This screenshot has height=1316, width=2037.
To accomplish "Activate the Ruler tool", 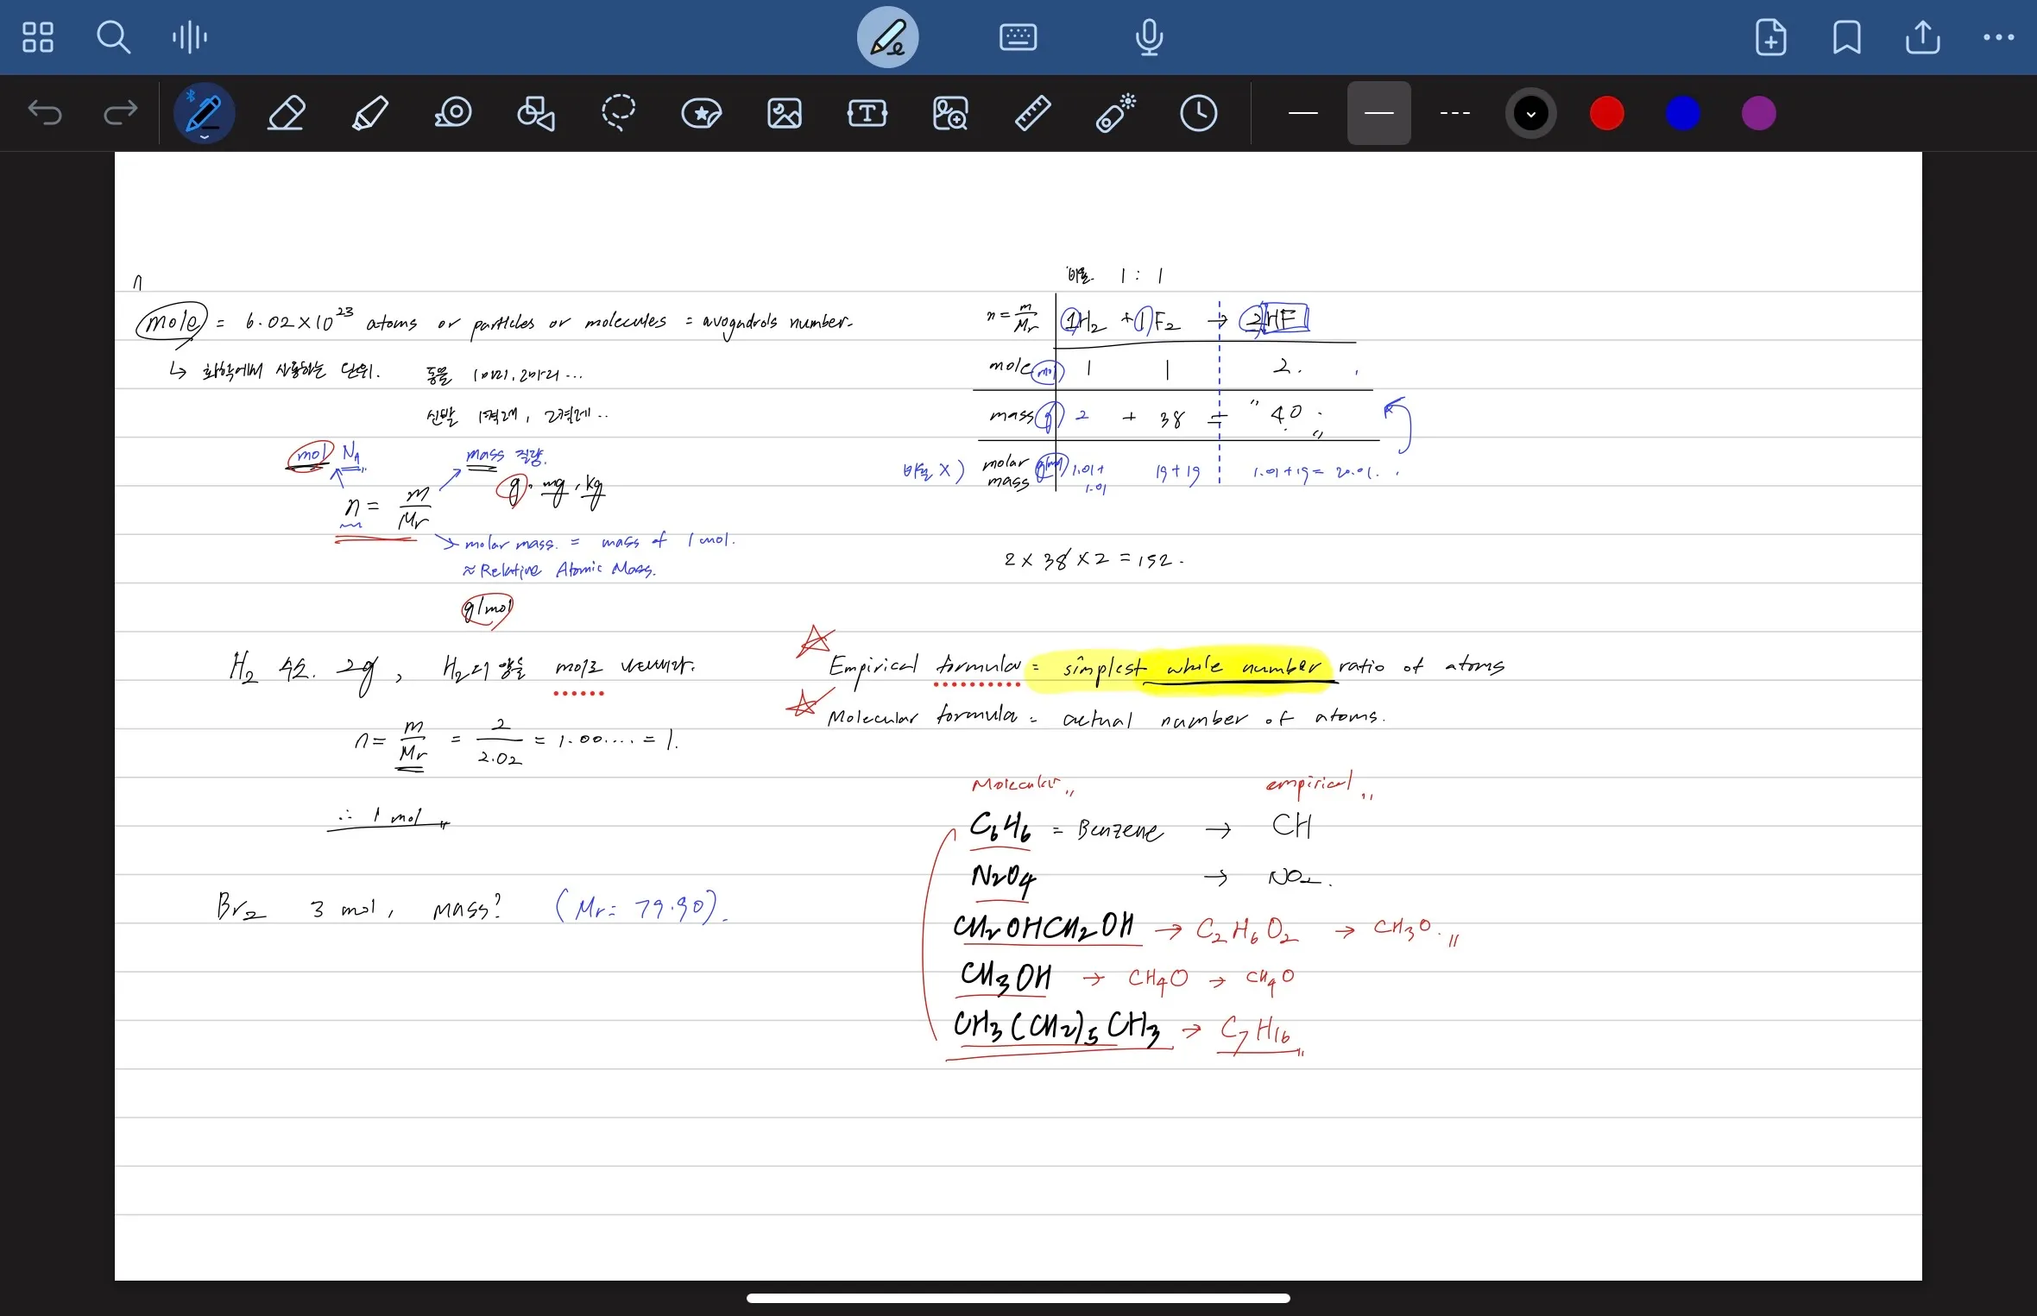I will (x=1032, y=113).
